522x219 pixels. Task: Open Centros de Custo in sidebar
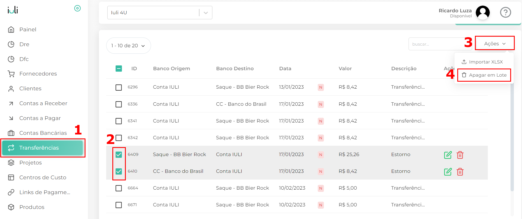click(43, 177)
